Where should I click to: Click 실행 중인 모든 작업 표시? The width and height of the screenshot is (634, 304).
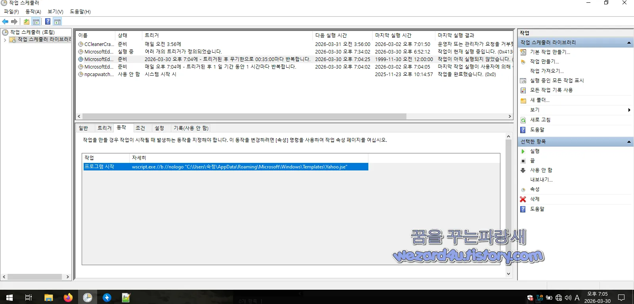tap(557, 80)
